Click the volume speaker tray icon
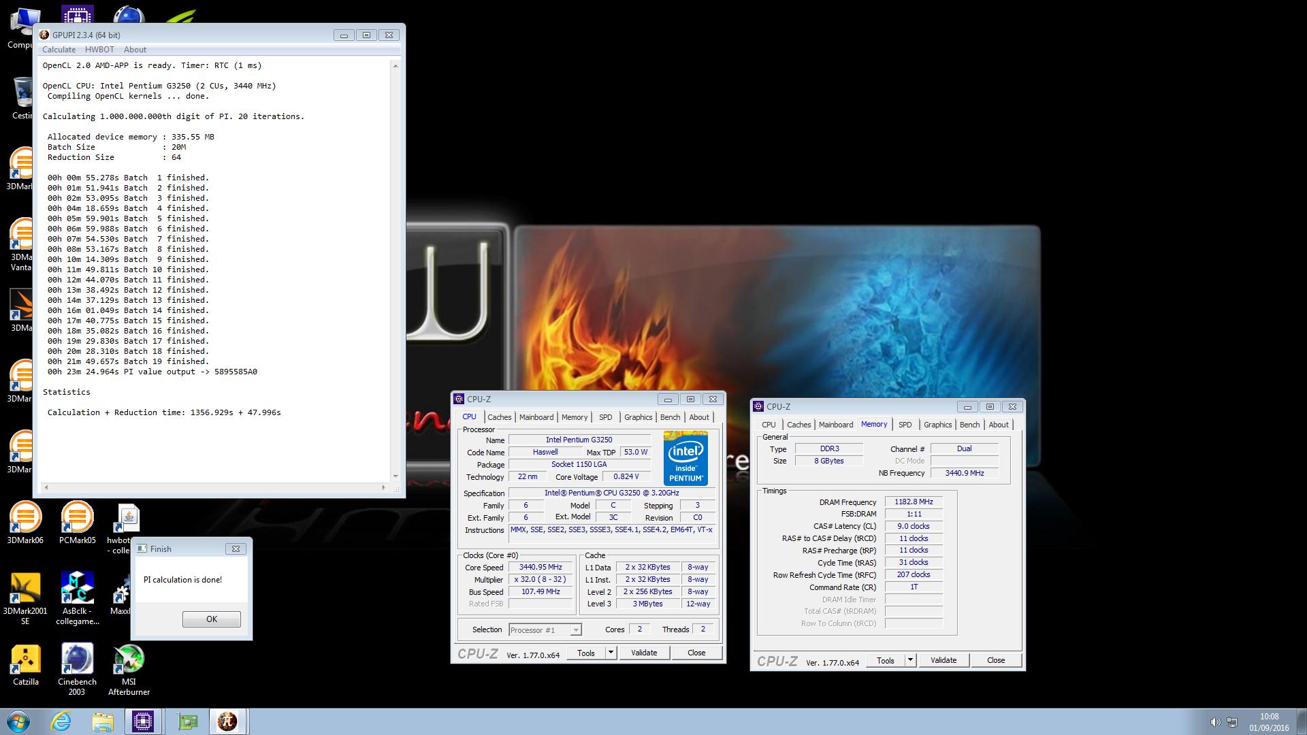This screenshot has width=1307, height=735. [1215, 722]
